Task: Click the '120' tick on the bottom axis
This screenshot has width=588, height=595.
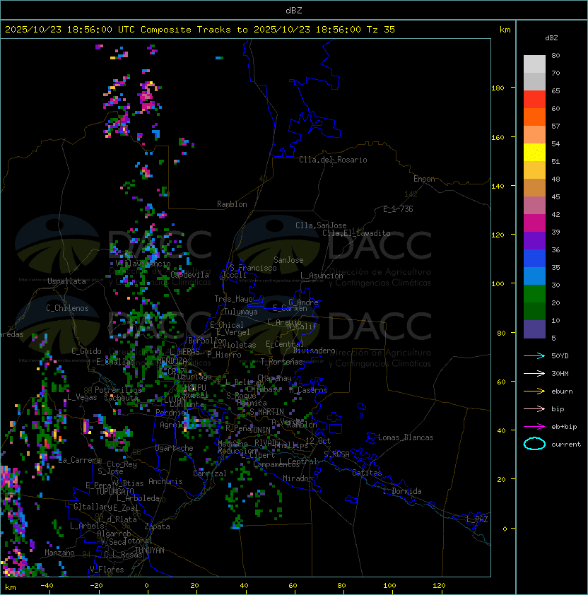Action: 439,586
